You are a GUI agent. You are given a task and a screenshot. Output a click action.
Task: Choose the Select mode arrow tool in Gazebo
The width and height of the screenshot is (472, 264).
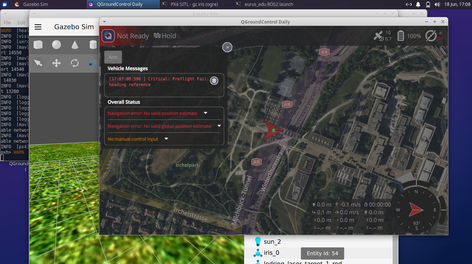(38, 63)
